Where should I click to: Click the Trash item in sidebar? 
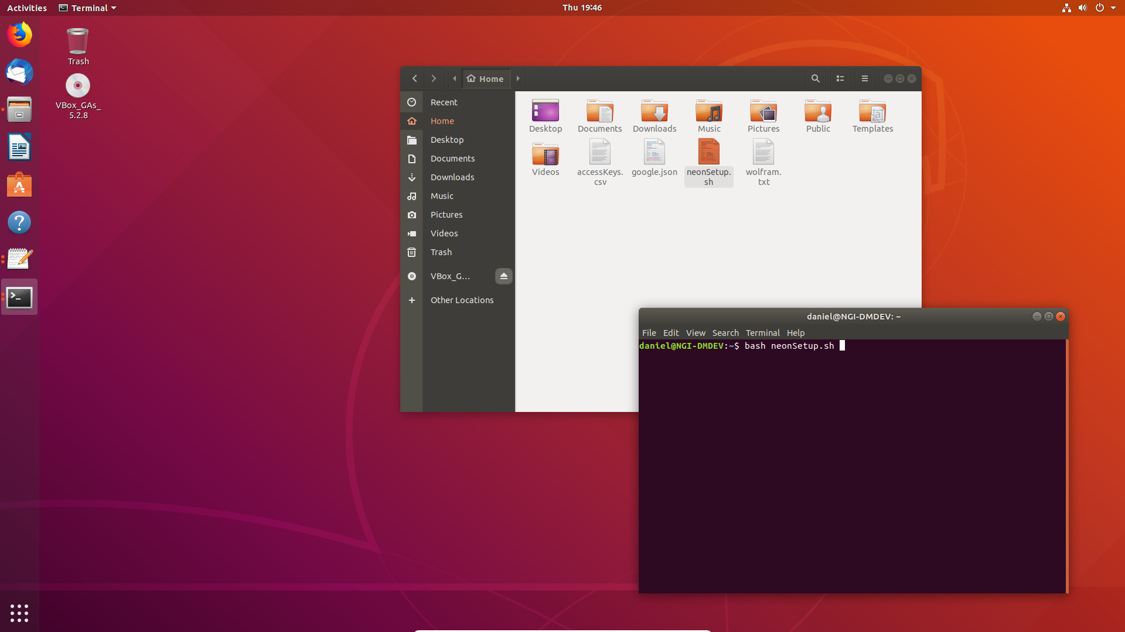coord(441,252)
